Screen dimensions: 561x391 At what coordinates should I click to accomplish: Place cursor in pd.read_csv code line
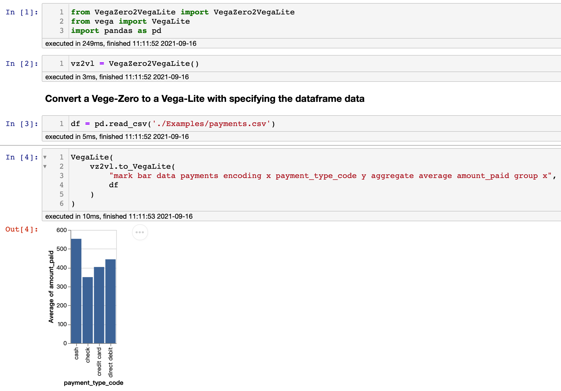173,124
